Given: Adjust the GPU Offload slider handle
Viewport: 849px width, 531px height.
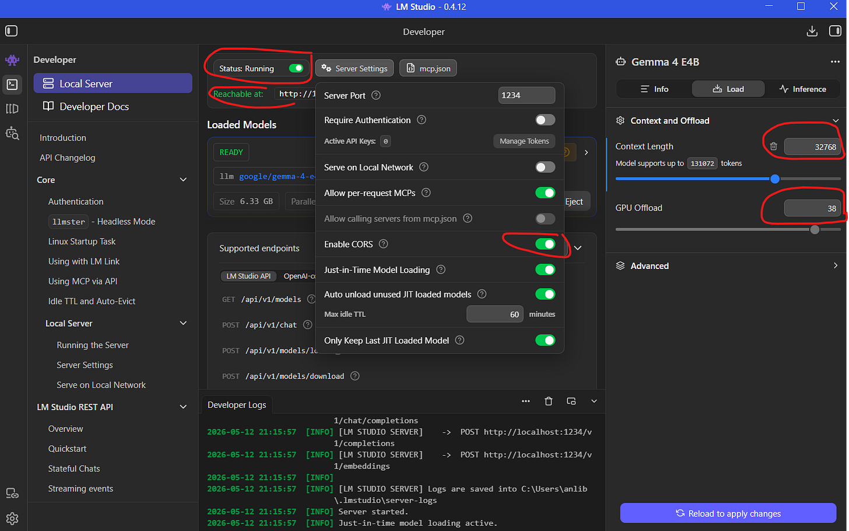Looking at the screenshot, I should point(815,229).
